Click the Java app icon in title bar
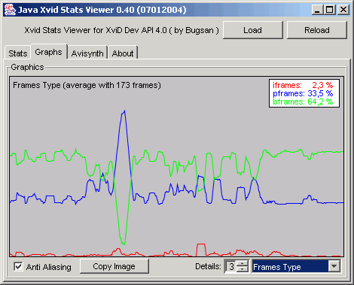Viewport: 354px width, 285px height. coord(10,10)
